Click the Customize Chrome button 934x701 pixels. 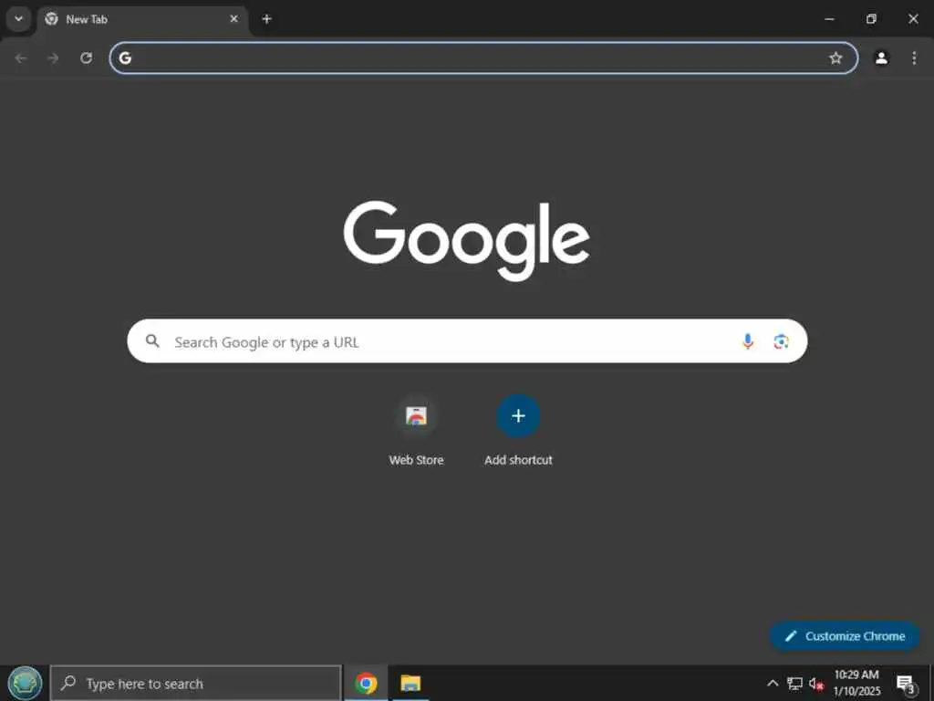coord(845,636)
